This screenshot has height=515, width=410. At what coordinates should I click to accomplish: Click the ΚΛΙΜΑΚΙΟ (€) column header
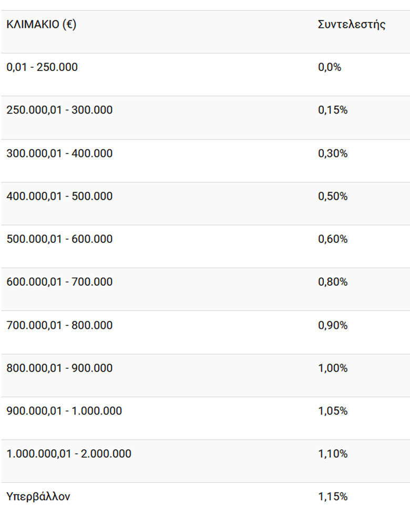(x=42, y=25)
